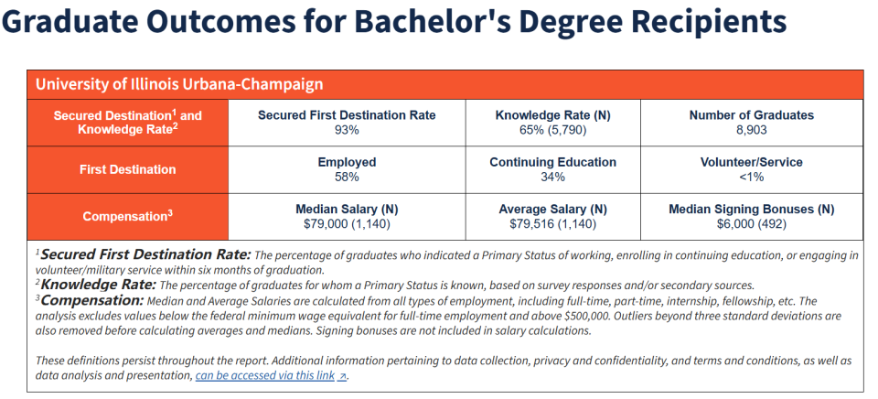The image size is (878, 399).
Task: Select the First Destination row header
Action: 127,169
